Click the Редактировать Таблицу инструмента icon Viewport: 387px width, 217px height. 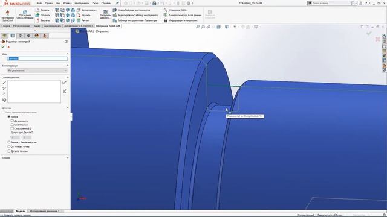[115, 15]
